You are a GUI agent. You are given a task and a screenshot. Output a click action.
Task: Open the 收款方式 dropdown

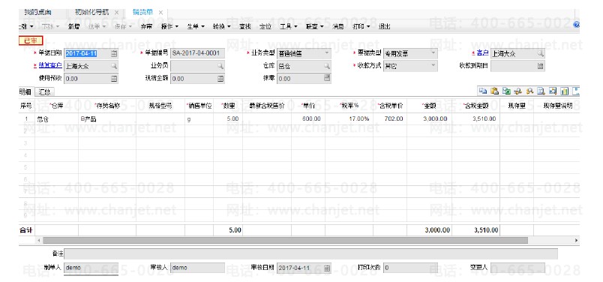(433, 66)
